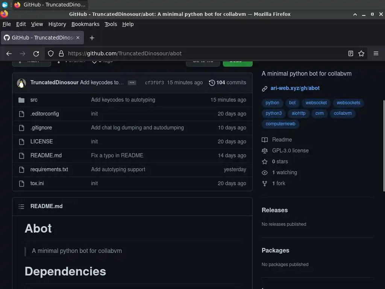Open commit cf3f0f3 hash link
Screen dimensions: 385x289
point(155,83)
